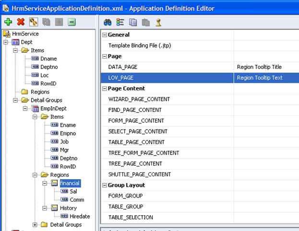Click the red X delete icon
The width and height of the screenshot is (299, 231).
coord(21,22)
